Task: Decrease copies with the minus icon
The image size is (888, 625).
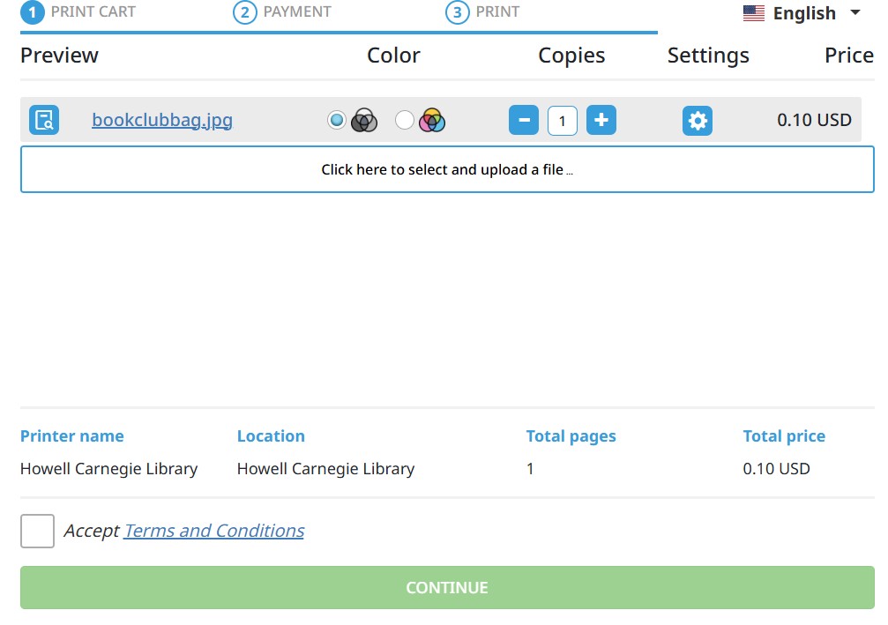Action: tap(524, 120)
